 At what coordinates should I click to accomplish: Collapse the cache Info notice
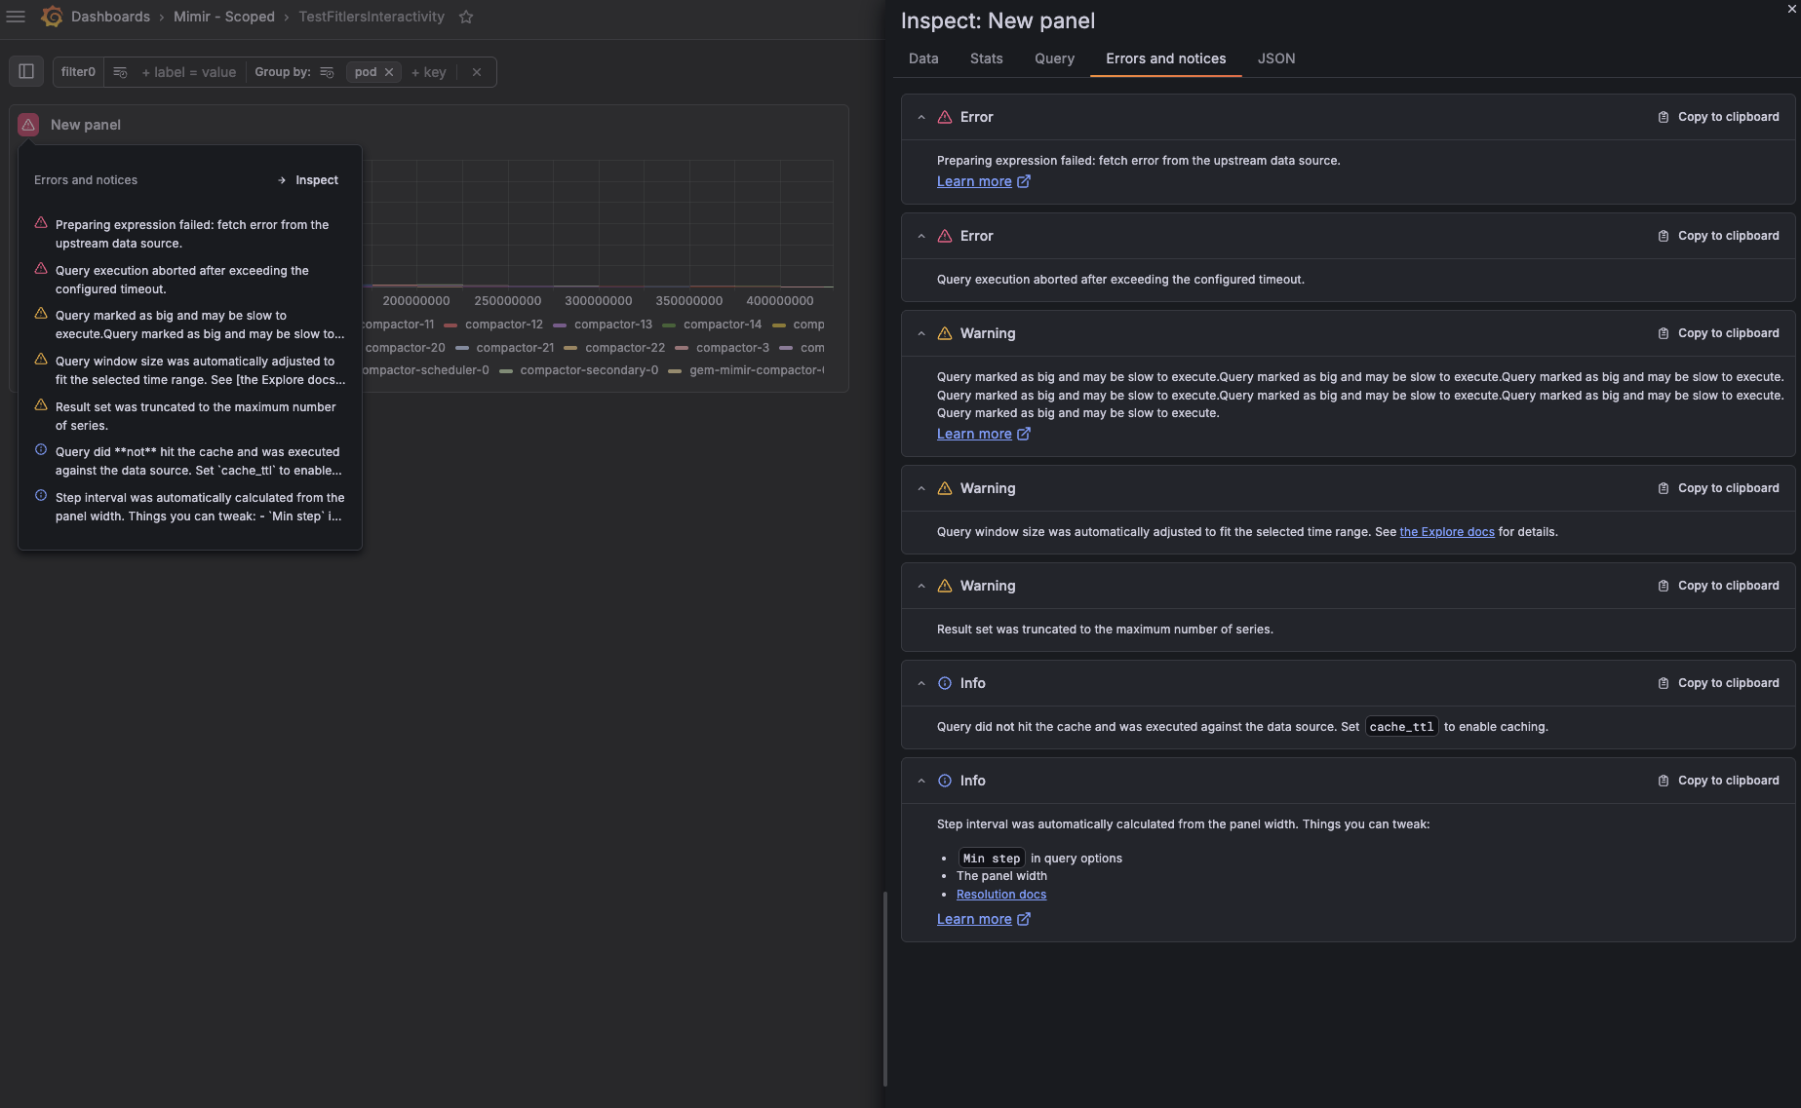921,683
